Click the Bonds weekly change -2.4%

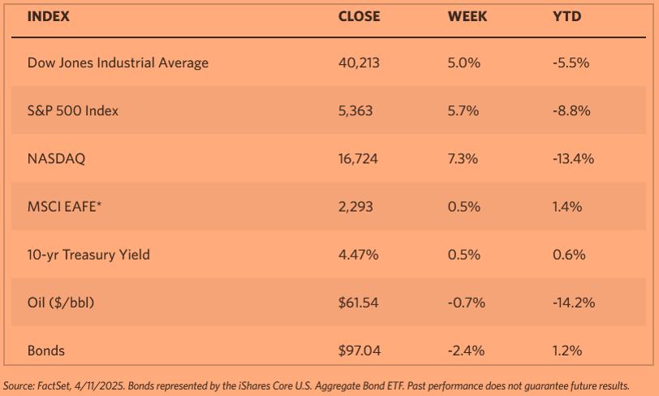click(x=466, y=351)
